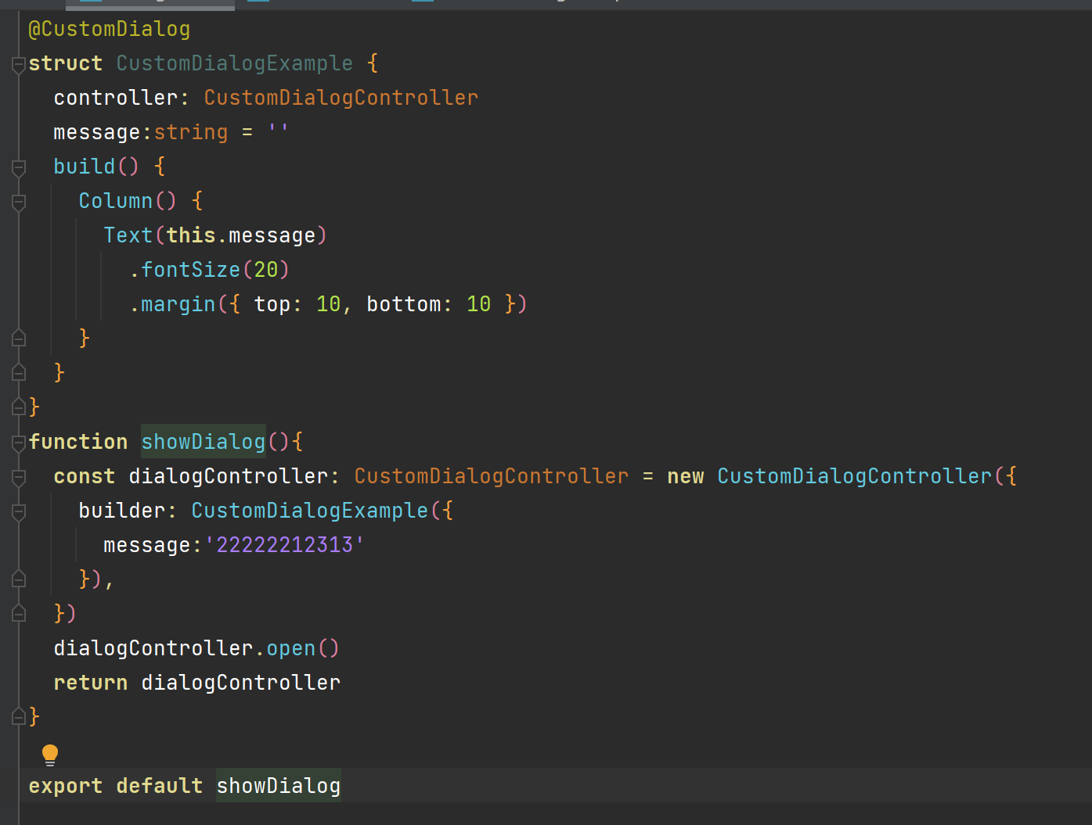Collapse the const dialogController fold marker
Image resolution: width=1092 pixels, height=825 pixels.
click(20, 477)
